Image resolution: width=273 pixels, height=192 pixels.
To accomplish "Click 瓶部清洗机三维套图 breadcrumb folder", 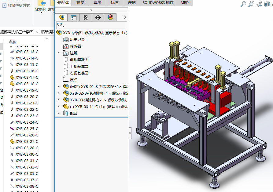I will 17,32.
